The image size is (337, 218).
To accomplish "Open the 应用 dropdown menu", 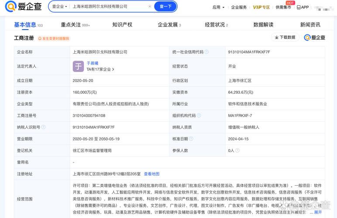I will pos(218,7).
